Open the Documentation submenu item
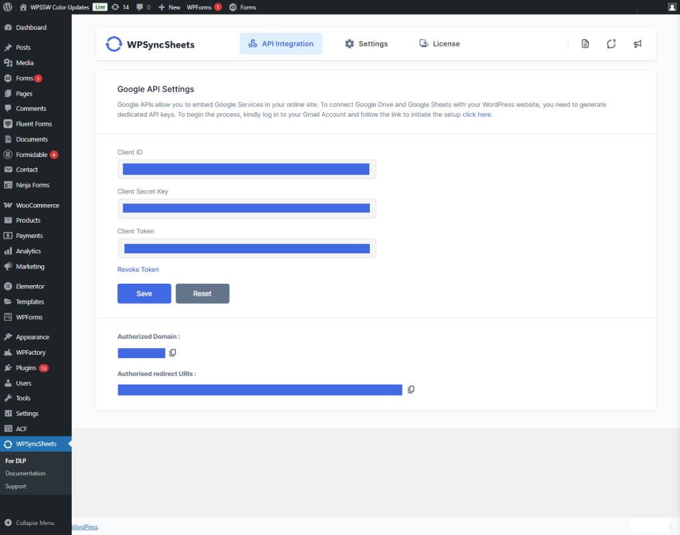Image resolution: width=680 pixels, height=535 pixels. [x=25, y=473]
